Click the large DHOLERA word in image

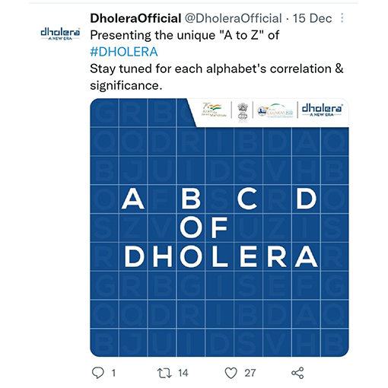[221, 256]
